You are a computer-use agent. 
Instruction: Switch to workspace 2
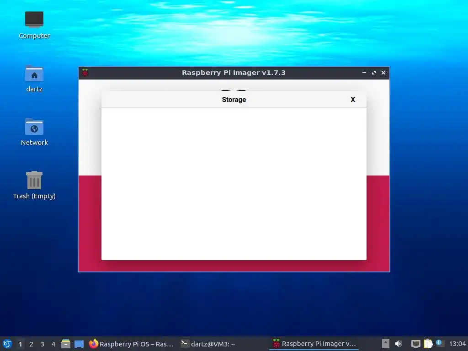click(32, 344)
